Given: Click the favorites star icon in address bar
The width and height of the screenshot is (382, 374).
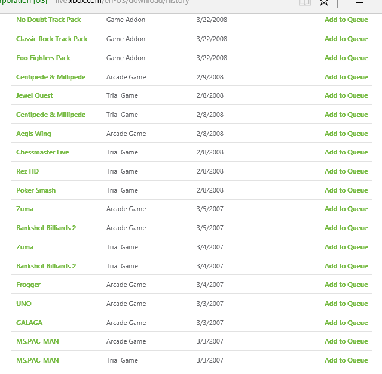Looking at the screenshot, I should [324, 2].
